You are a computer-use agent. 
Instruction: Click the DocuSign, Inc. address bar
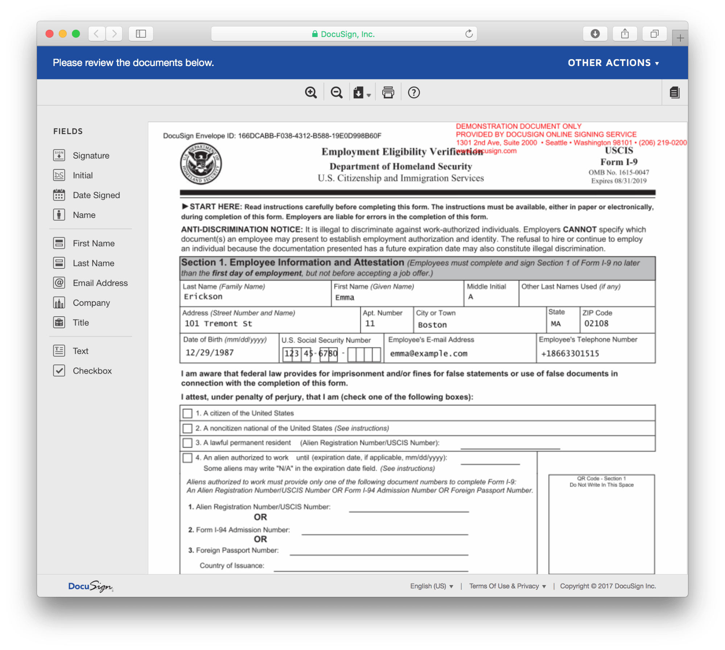(x=343, y=34)
